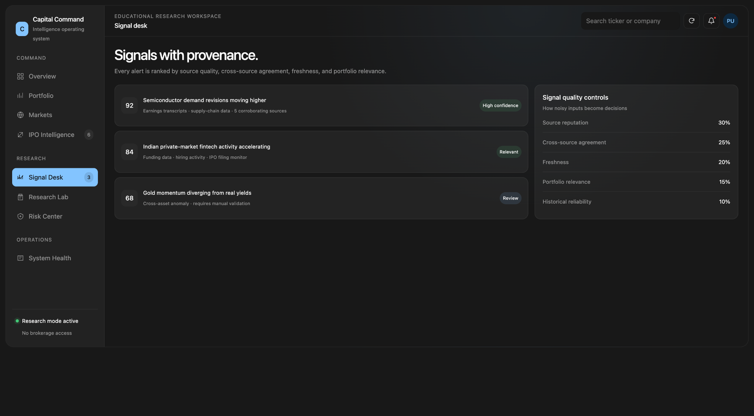The image size is (754, 416).
Task: Click Historical reliability row label
Action: pyautogui.click(x=567, y=202)
